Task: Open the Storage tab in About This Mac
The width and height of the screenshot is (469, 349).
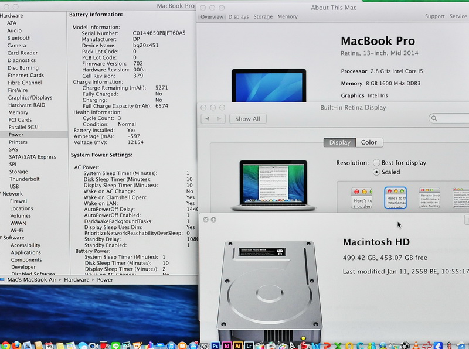Action: click(263, 17)
